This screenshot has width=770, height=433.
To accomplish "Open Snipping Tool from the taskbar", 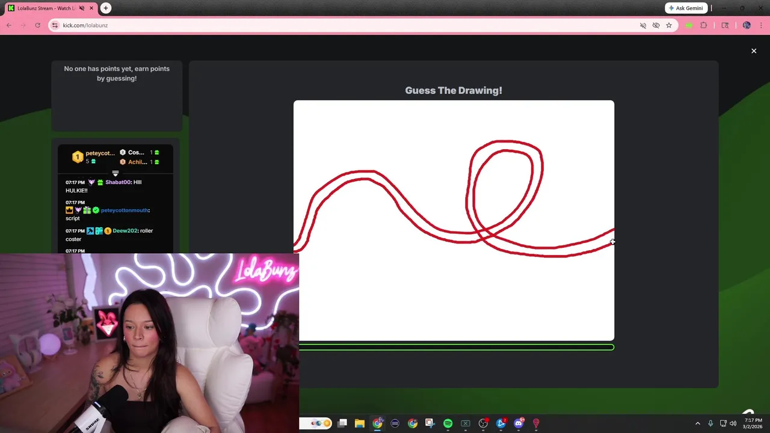I will point(430,423).
